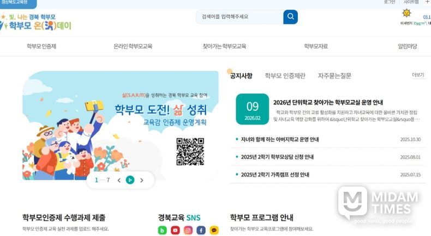Open the green Naver blog icon
Viewport: 431px width, 236px height.
pyautogui.click(x=162, y=230)
